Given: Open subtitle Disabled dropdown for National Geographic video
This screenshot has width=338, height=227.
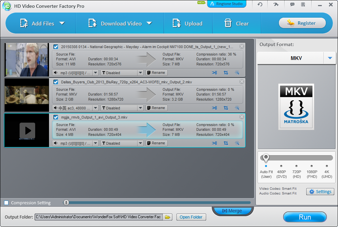Looking at the screenshot, I should 140,73.
